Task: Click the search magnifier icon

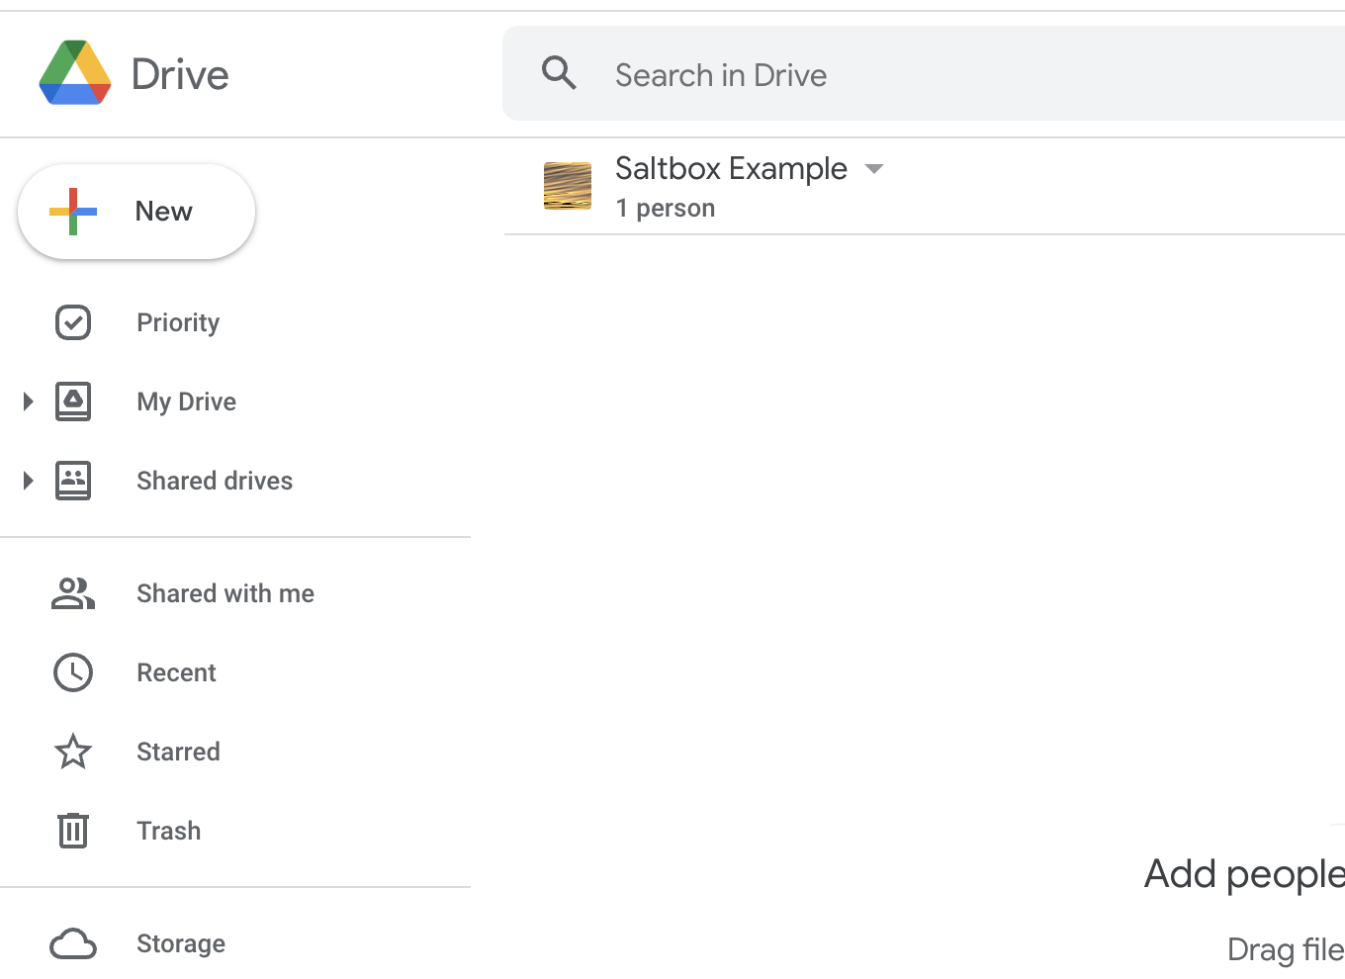Action: 559,73
